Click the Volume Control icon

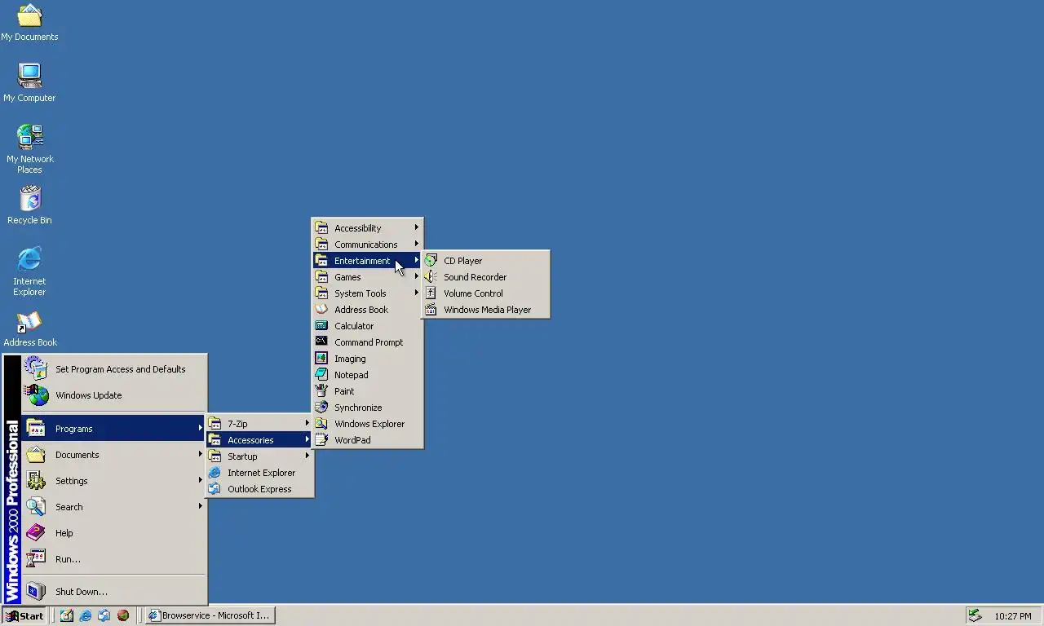coord(431,293)
